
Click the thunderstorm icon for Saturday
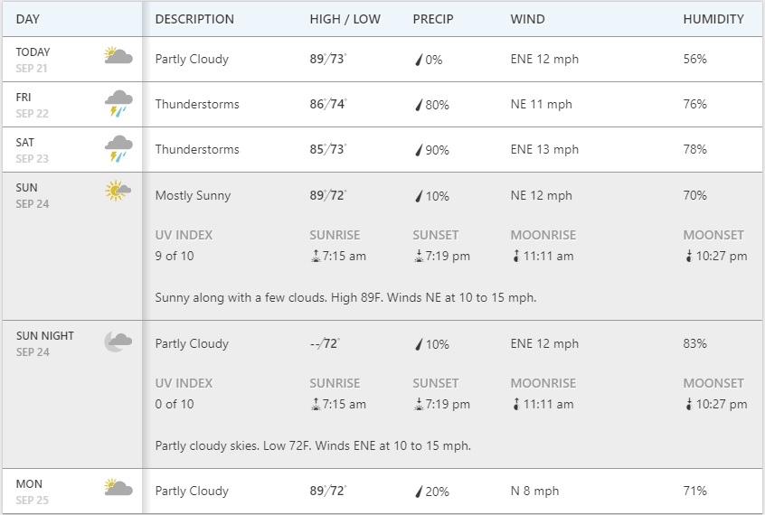[118, 148]
